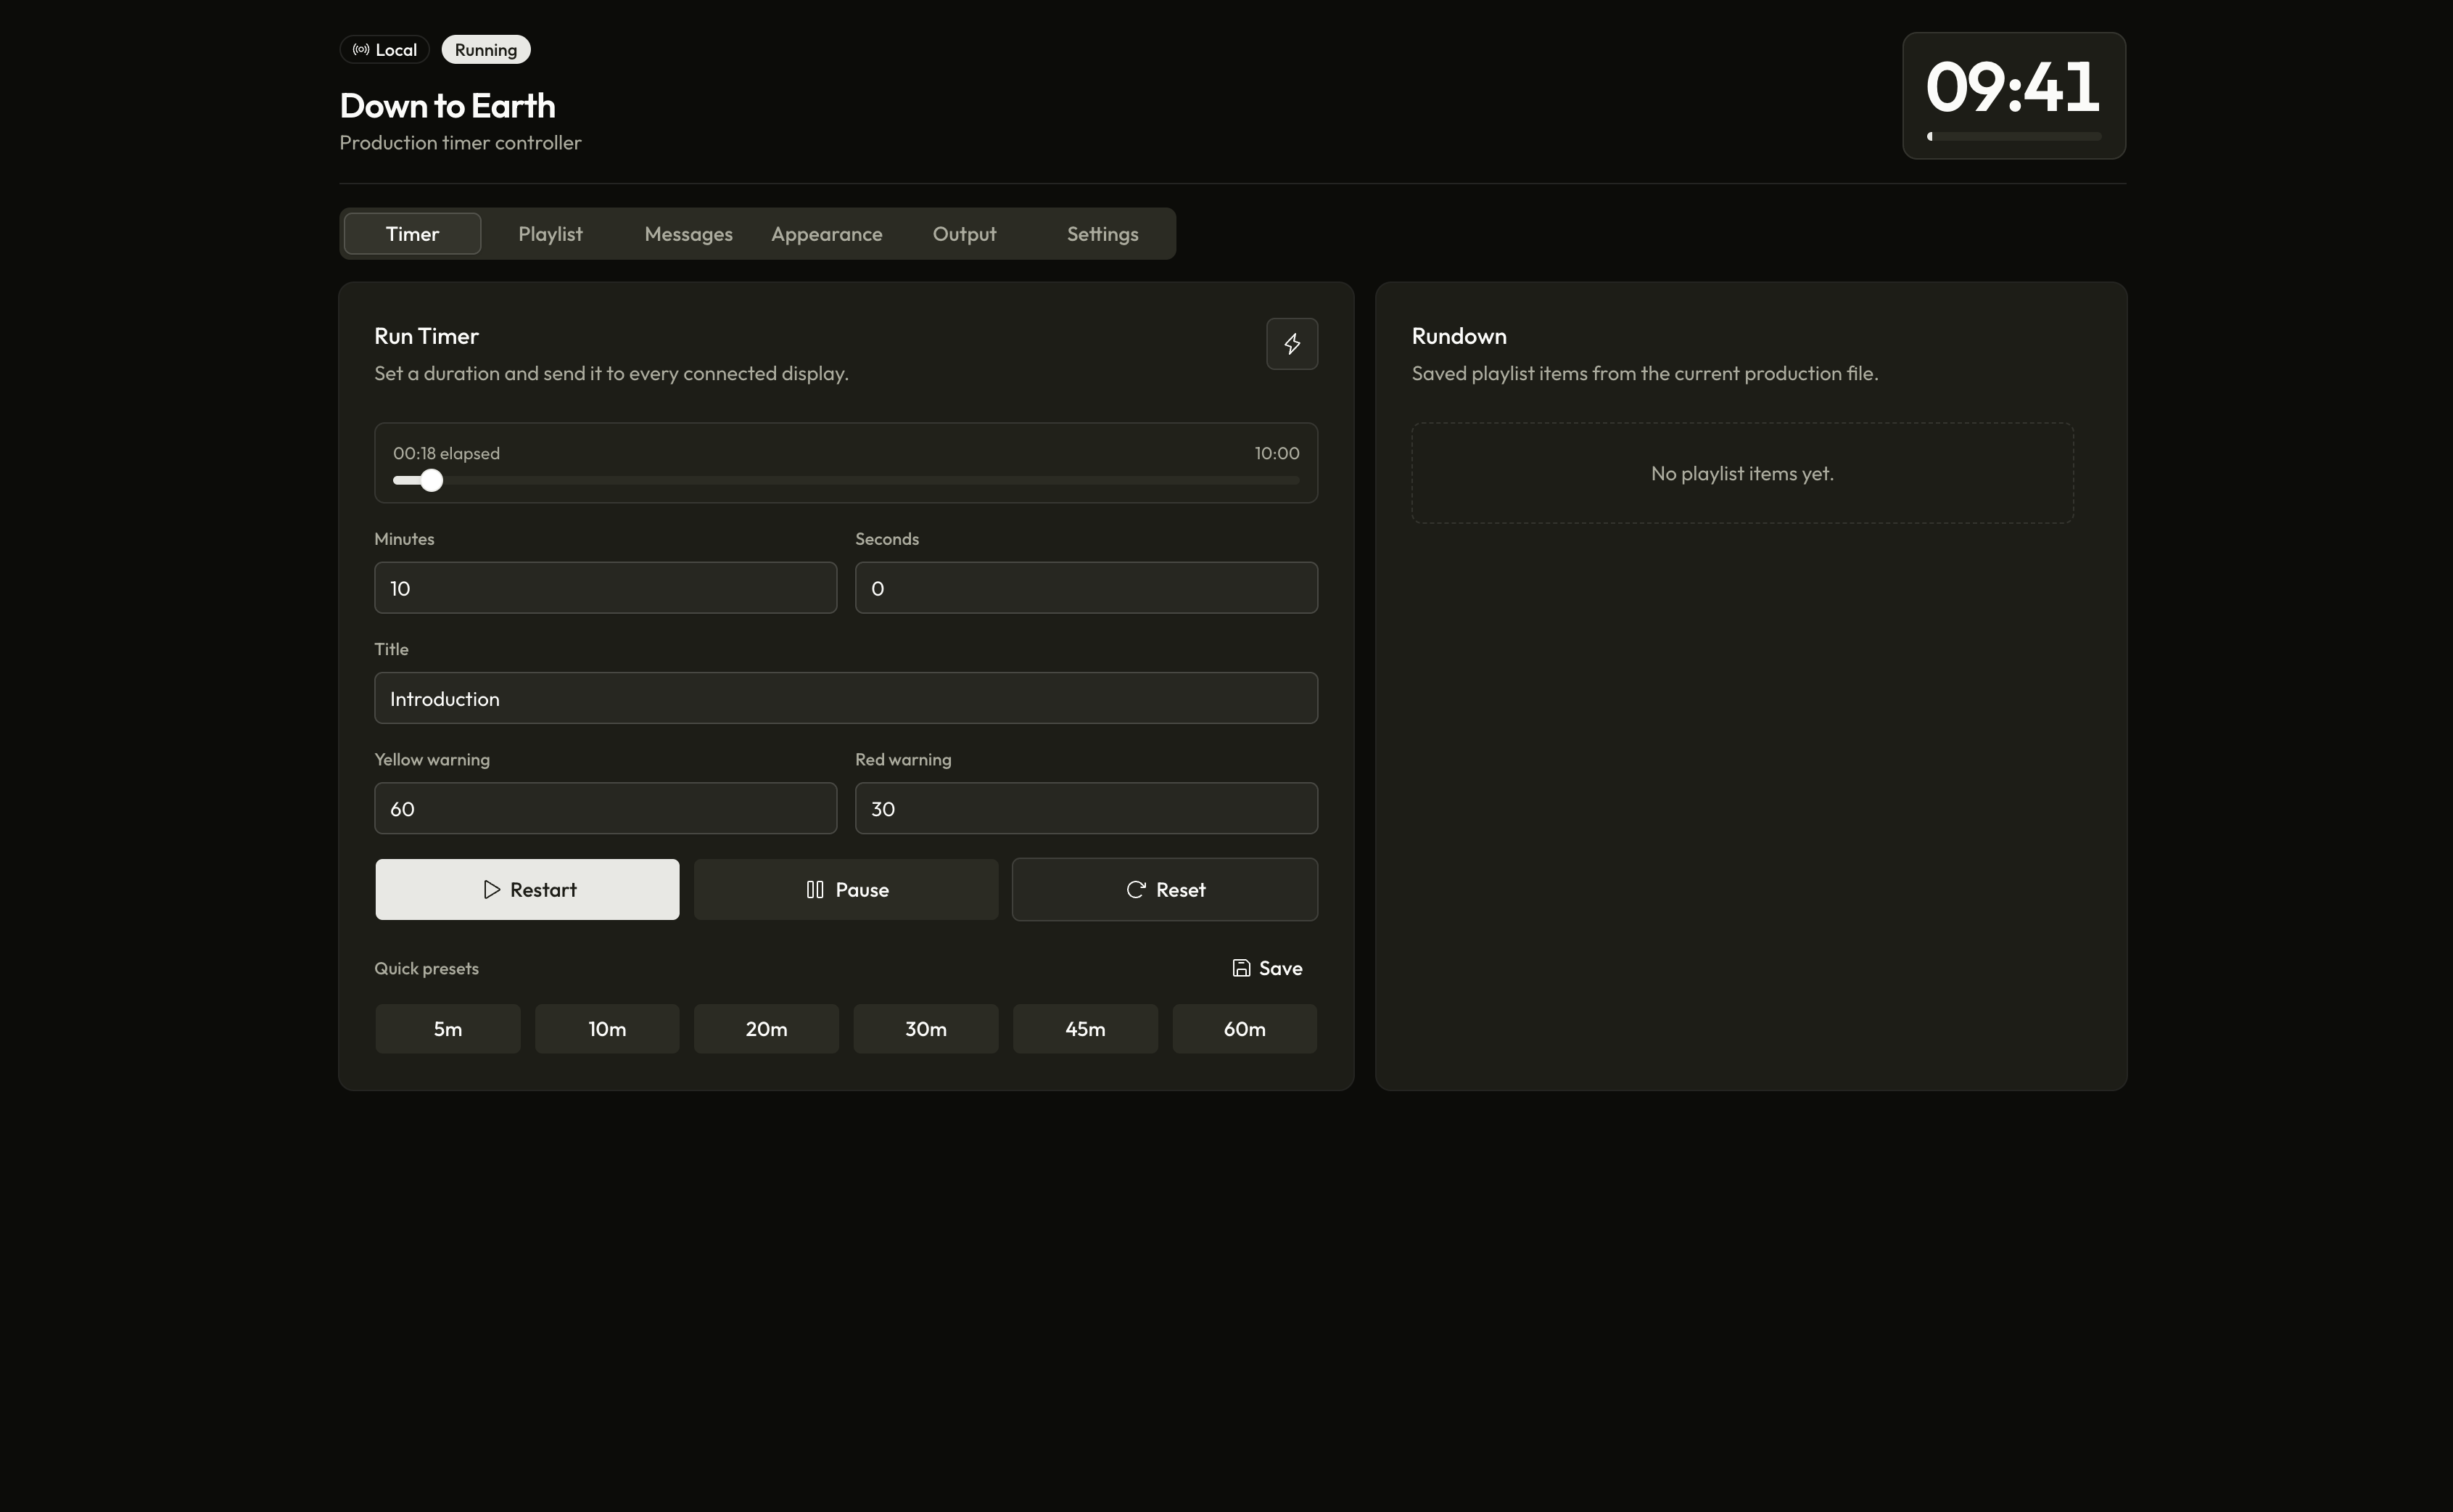Open the Messages tab
The width and height of the screenshot is (2453, 1512).
[688, 233]
